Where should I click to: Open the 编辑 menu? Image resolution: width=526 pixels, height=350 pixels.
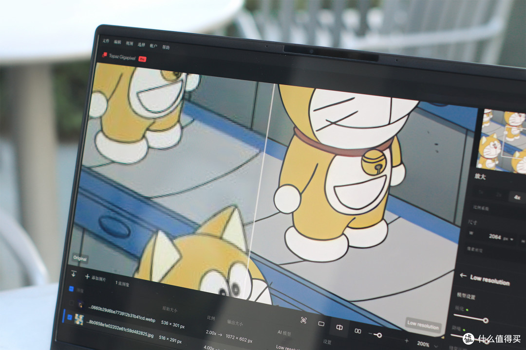[x=117, y=42]
